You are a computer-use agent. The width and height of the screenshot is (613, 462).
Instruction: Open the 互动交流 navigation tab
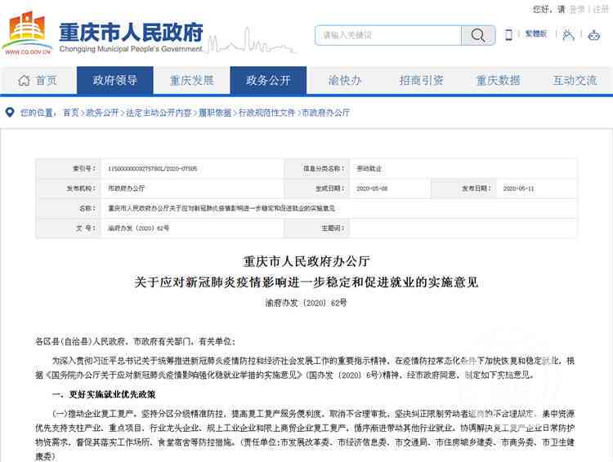point(575,81)
